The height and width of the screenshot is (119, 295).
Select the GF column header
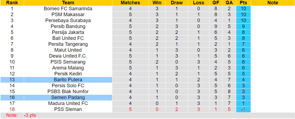click(216, 3)
